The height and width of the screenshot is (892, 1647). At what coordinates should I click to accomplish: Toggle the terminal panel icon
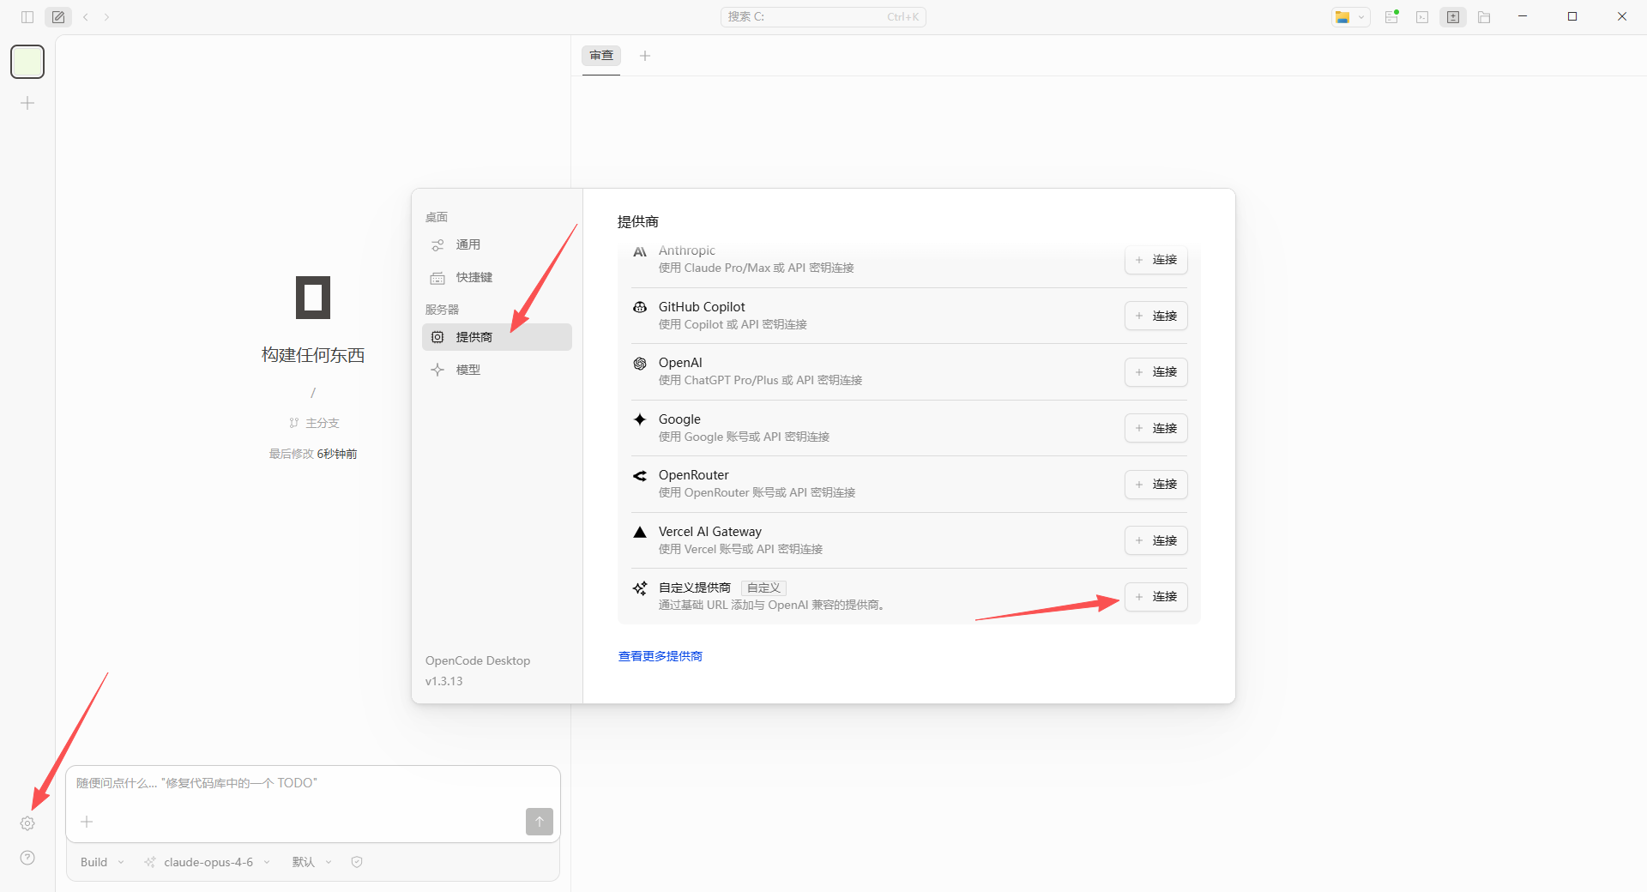(1422, 17)
